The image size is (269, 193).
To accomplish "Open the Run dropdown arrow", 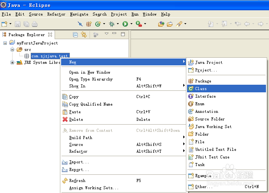I will tap(131, 24).
